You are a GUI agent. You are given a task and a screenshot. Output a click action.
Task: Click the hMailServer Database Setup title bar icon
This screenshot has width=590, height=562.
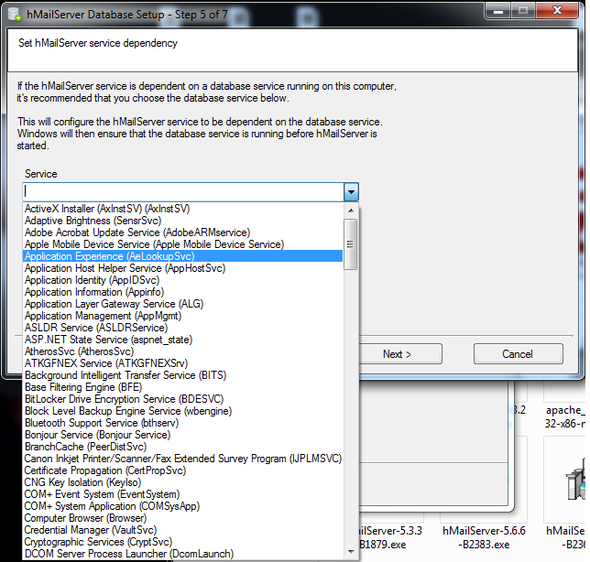(x=15, y=15)
